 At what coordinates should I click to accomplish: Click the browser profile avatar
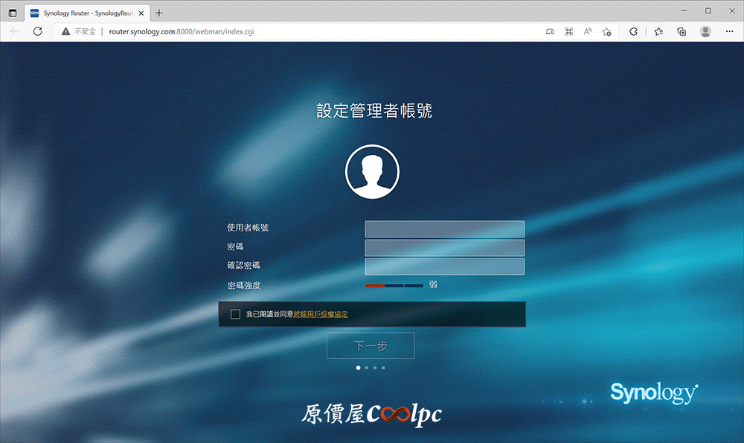point(705,31)
